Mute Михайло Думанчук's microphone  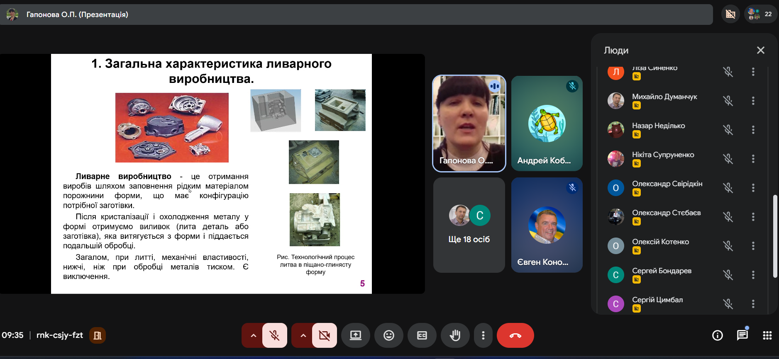coord(728,101)
